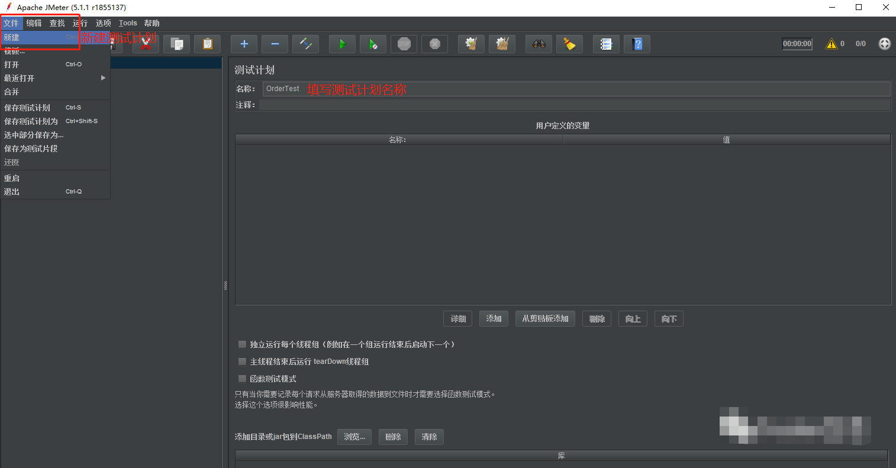Click the 浏览... ClassPath button
Screen dimensions: 896x468
(354, 437)
